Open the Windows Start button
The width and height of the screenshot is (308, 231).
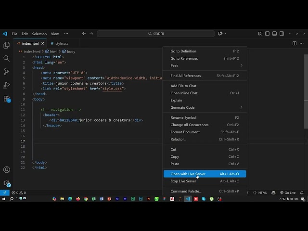(x=4, y=199)
